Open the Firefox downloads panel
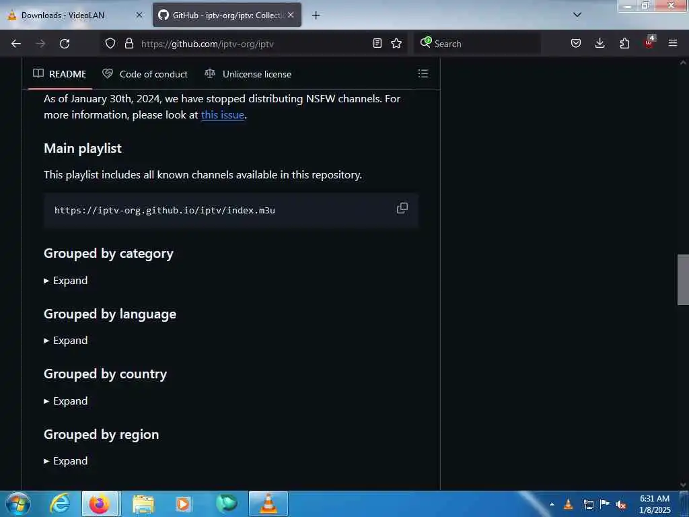Image resolution: width=689 pixels, height=517 pixels. click(x=600, y=43)
